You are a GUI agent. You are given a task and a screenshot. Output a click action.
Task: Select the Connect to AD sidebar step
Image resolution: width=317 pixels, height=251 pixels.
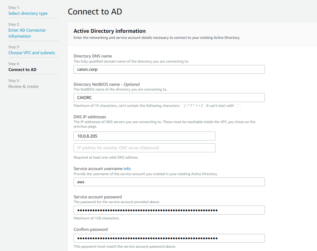click(22, 70)
